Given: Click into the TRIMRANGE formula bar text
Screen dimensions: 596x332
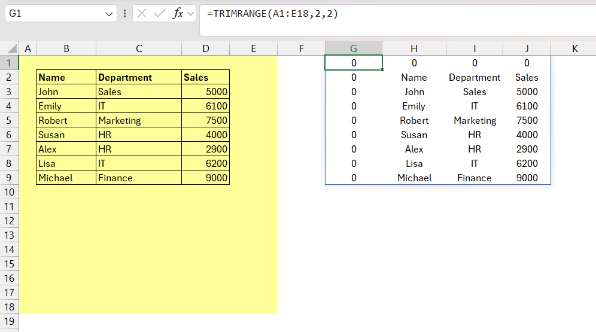Looking at the screenshot, I should point(272,14).
